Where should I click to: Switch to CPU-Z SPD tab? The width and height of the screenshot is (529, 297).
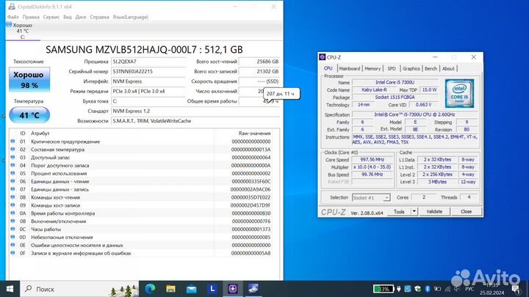click(x=392, y=68)
